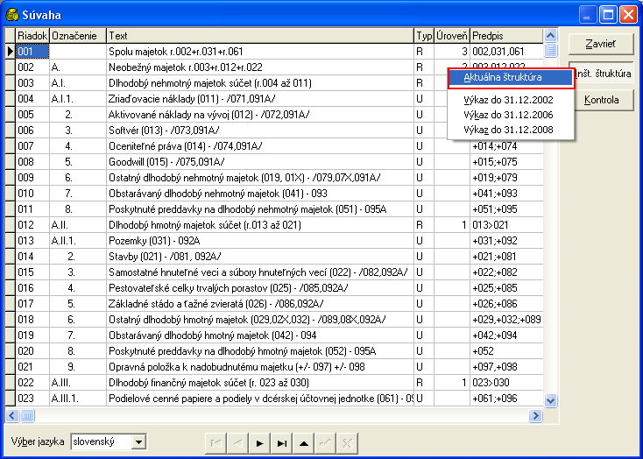This screenshot has height=459, width=643.
Task: Select cell 'Neobežný majetok r.003+r.012+r.022'
Action: (260, 67)
